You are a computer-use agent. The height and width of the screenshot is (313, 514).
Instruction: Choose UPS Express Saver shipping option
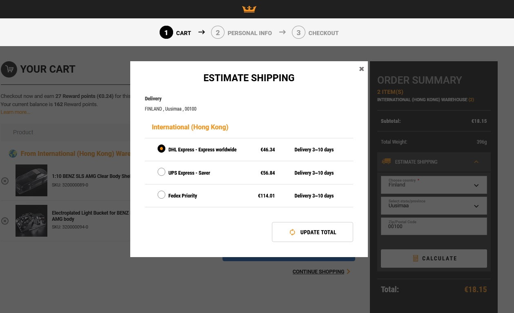[161, 172]
